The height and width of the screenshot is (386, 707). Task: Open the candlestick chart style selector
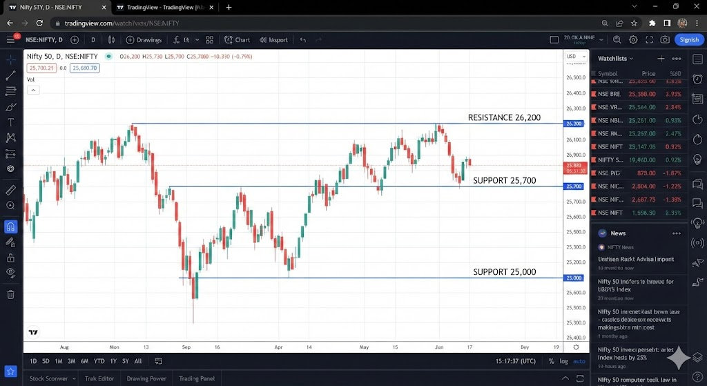111,39
